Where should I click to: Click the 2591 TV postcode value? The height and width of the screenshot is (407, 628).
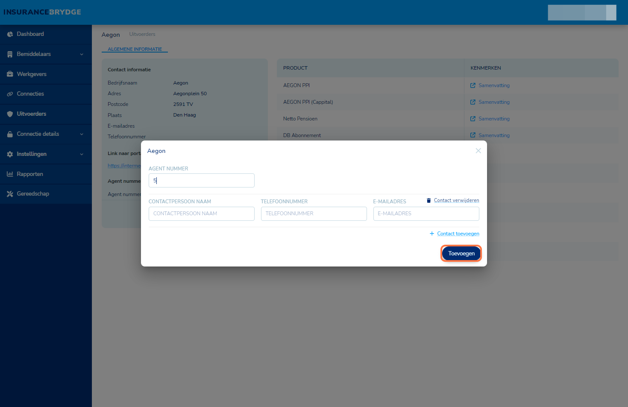[x=183, y=104]
